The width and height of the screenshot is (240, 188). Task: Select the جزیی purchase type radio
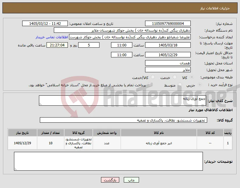200,84
